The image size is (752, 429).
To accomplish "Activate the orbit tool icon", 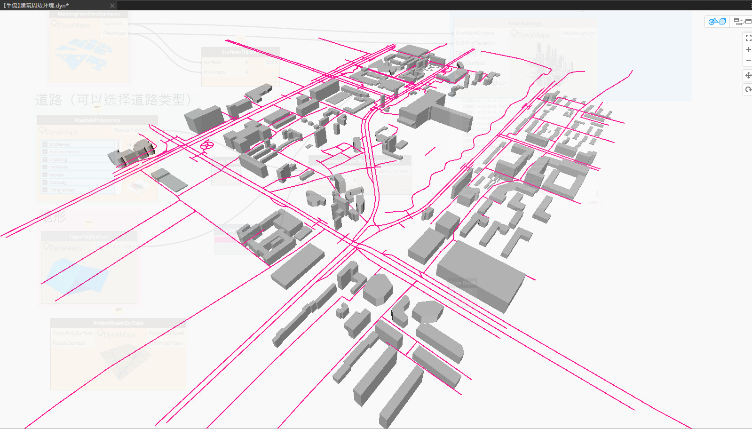I will click(748, 89).
